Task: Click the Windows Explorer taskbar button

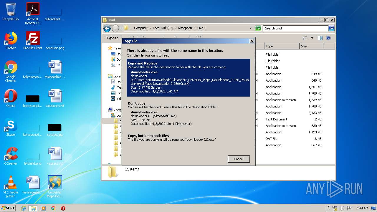Action: click(33, 208)
